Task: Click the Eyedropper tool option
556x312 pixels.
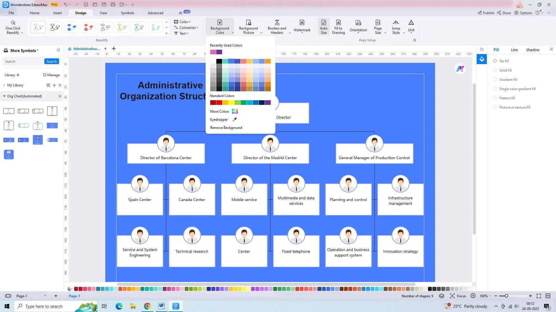Action: tap(223, 119)
